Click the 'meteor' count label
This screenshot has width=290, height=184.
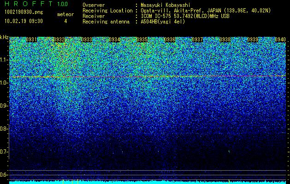tap(65, 14)
